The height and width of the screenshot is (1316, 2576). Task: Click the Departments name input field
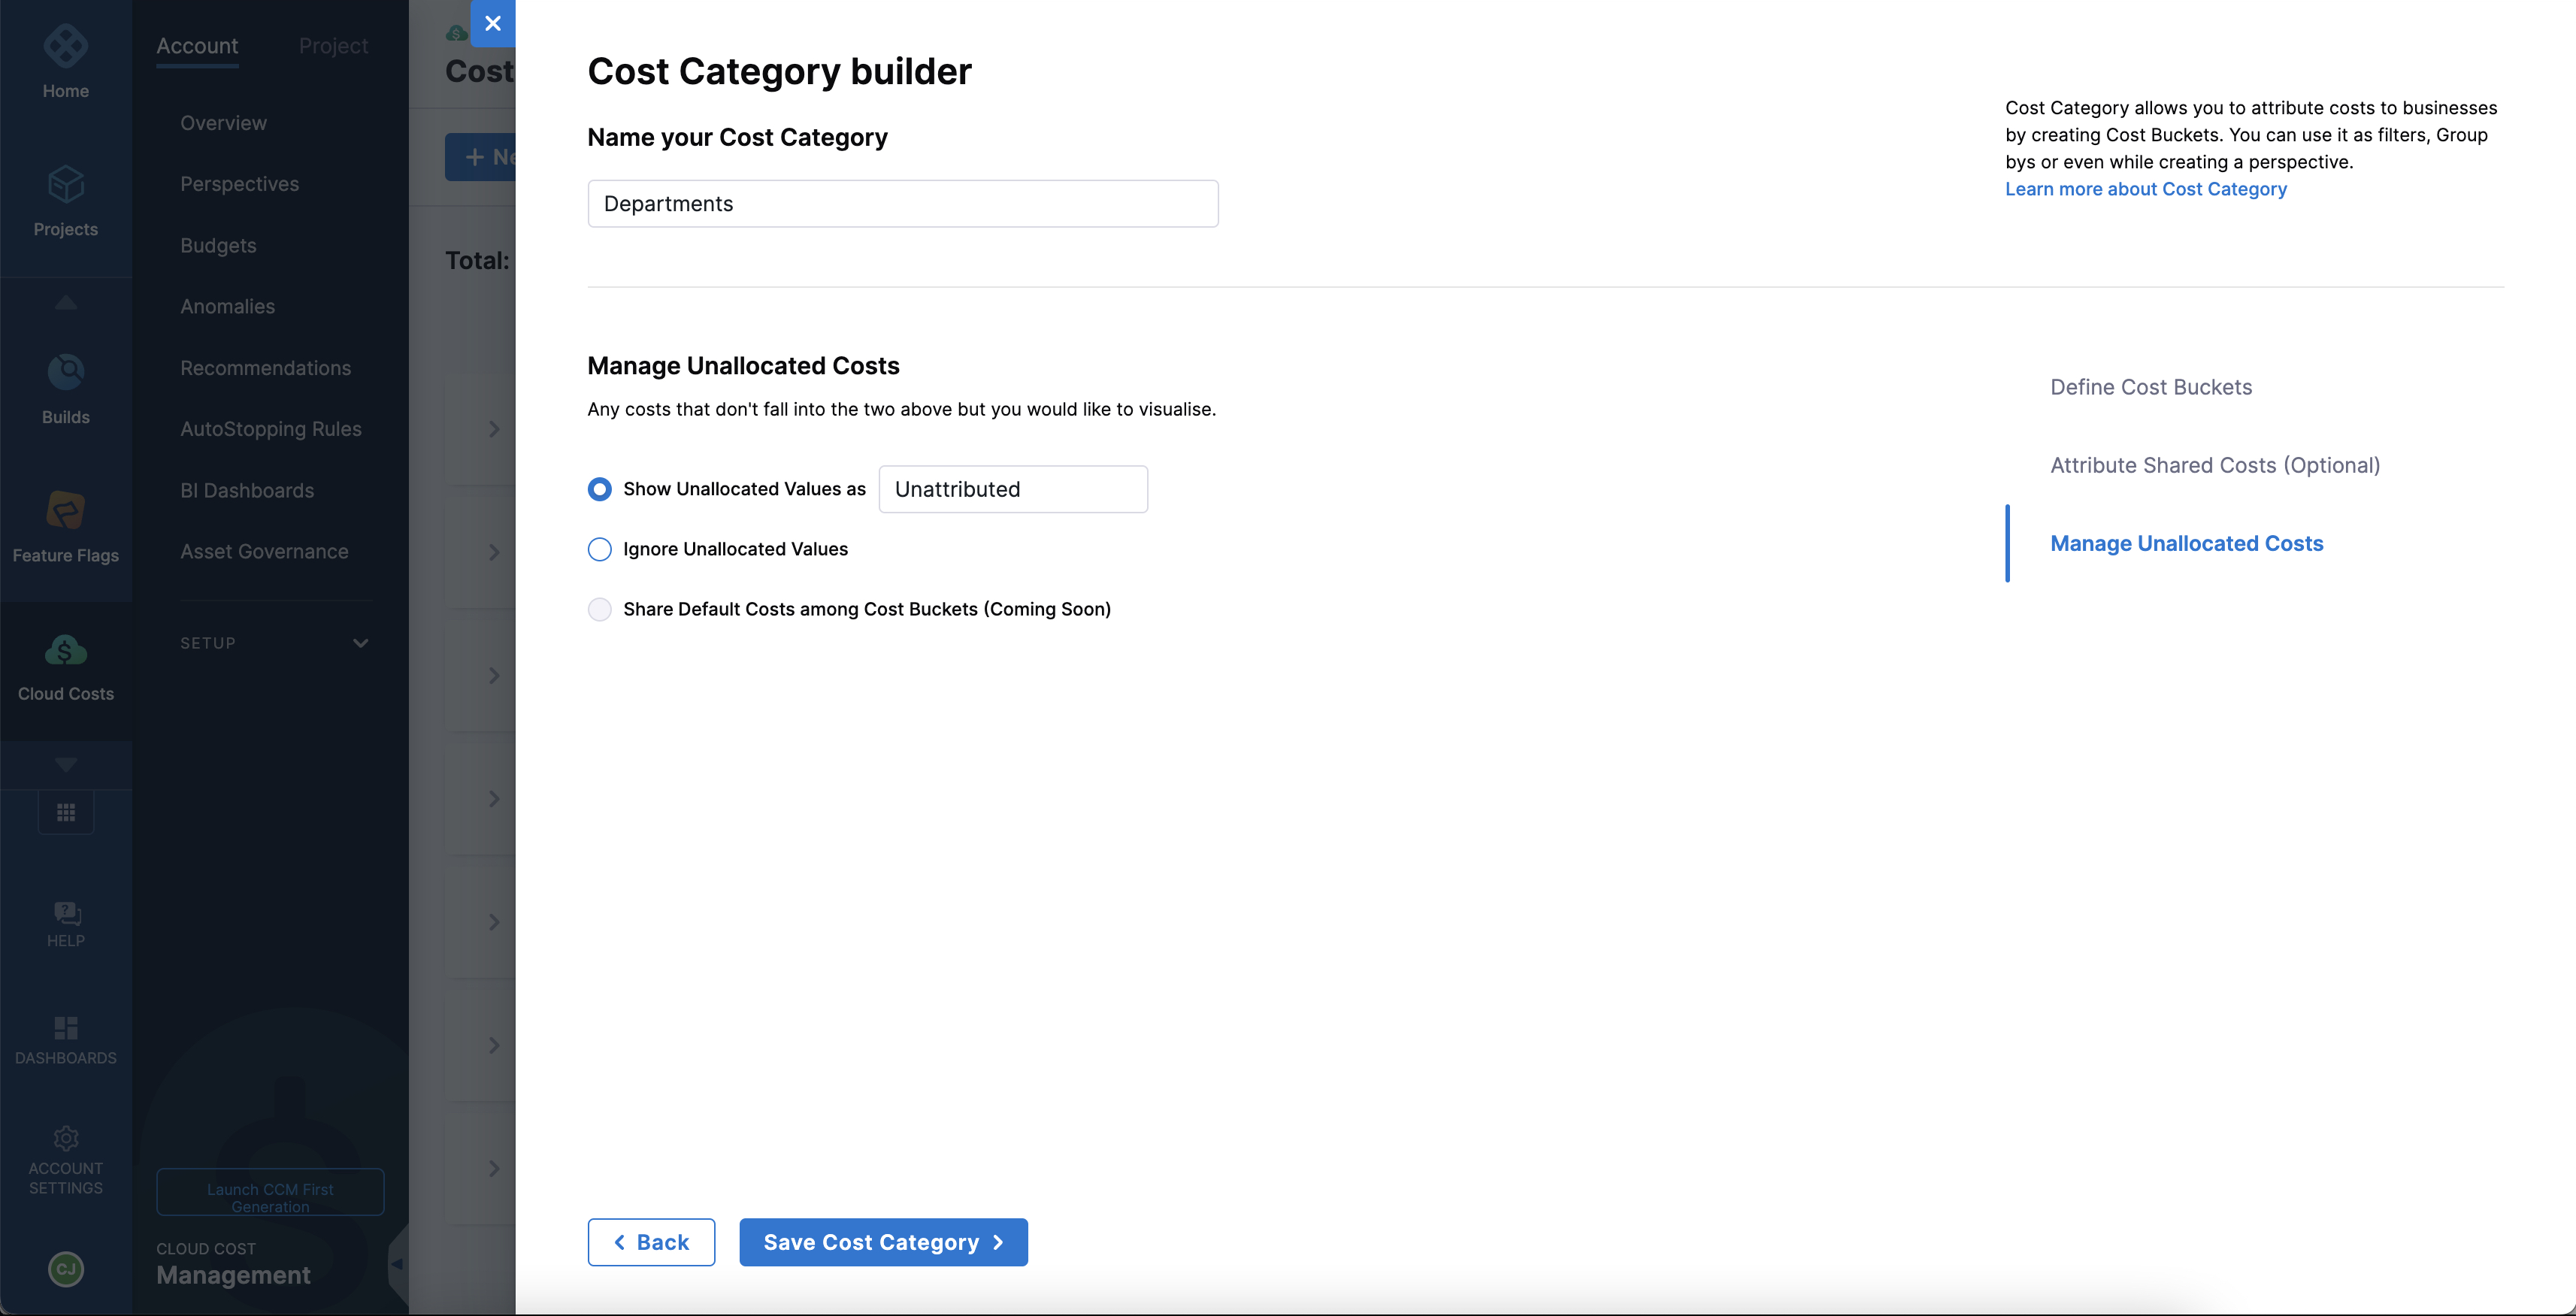902,204
